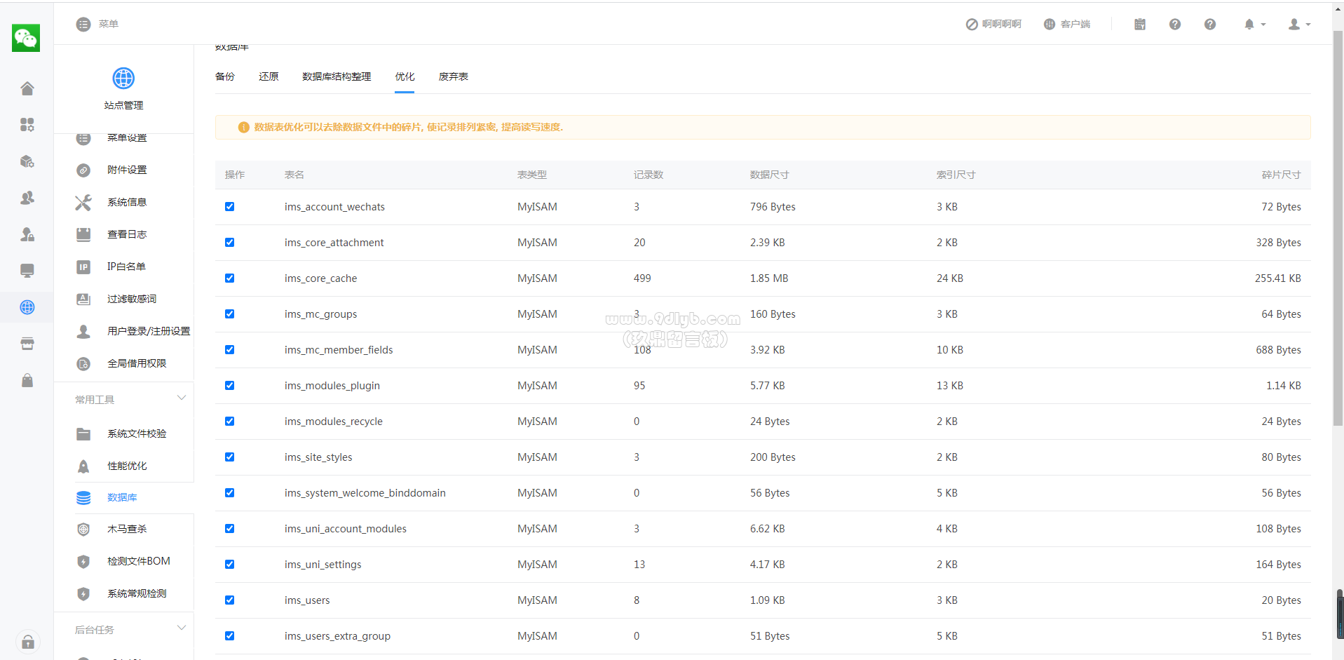Viewport: 1344px width, 660px height.
Task: Open the home icon in left rail
Action: point(27,88)
